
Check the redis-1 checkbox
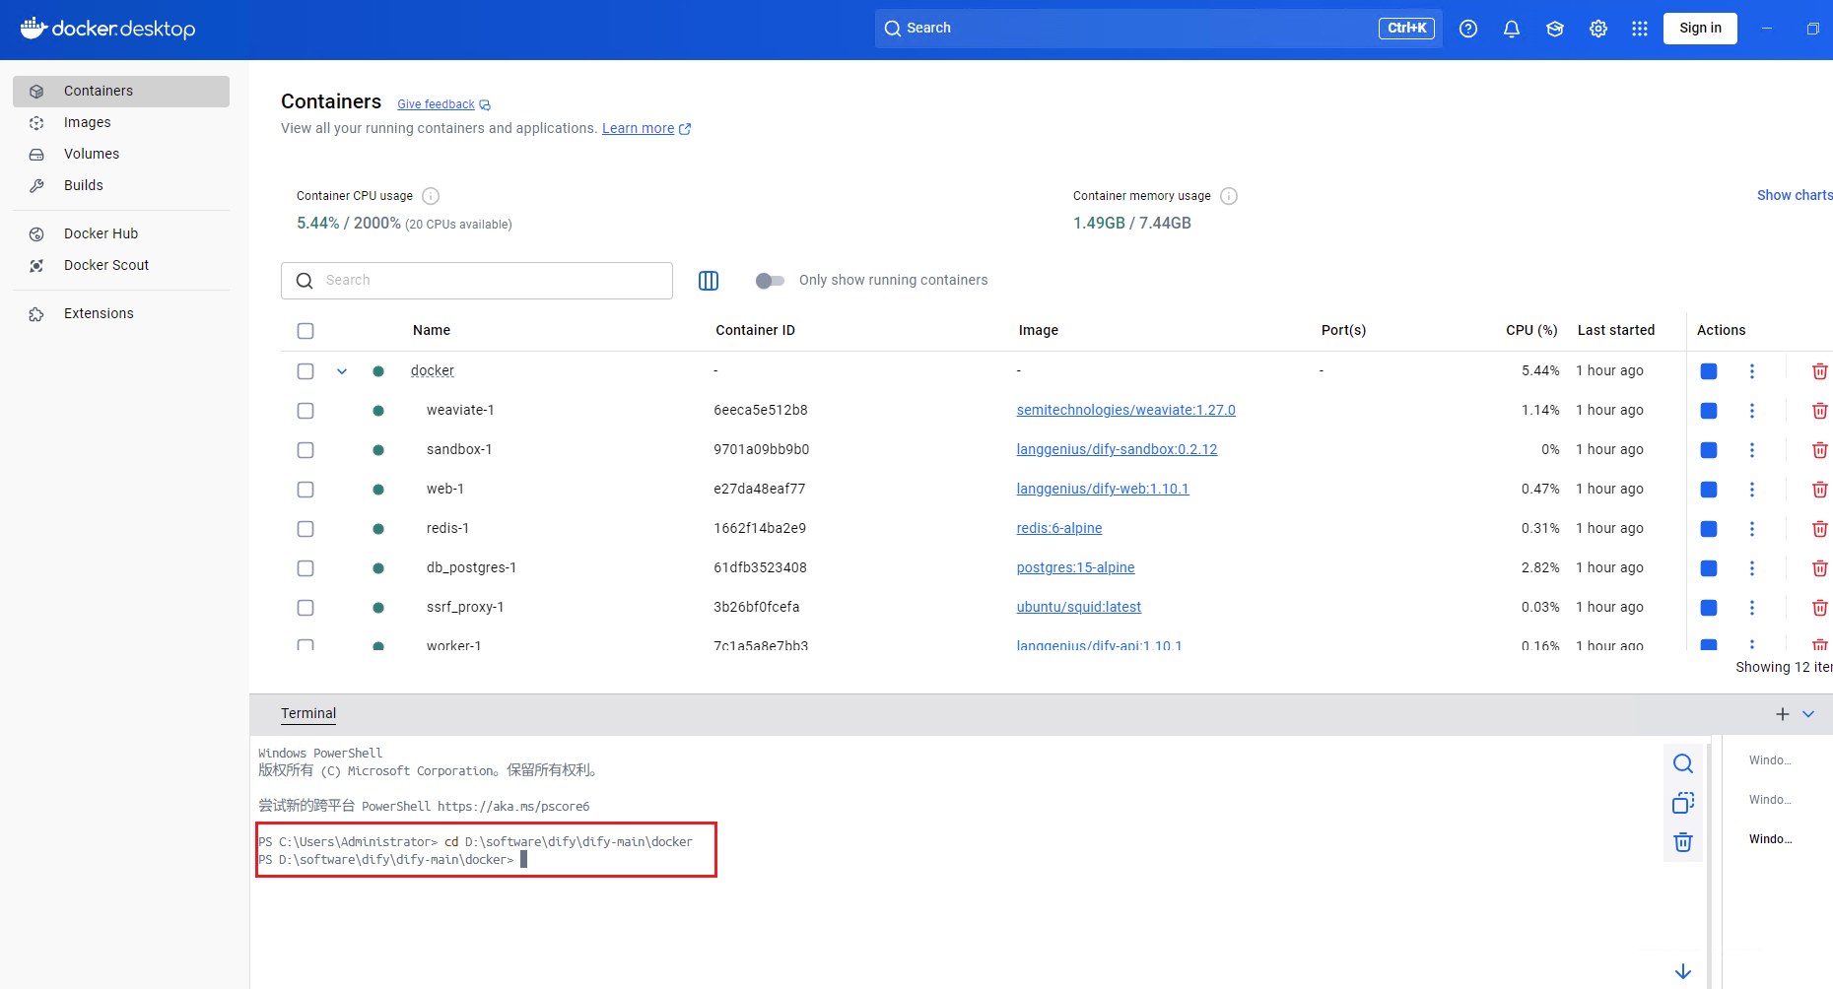click(x=305, y=529)
